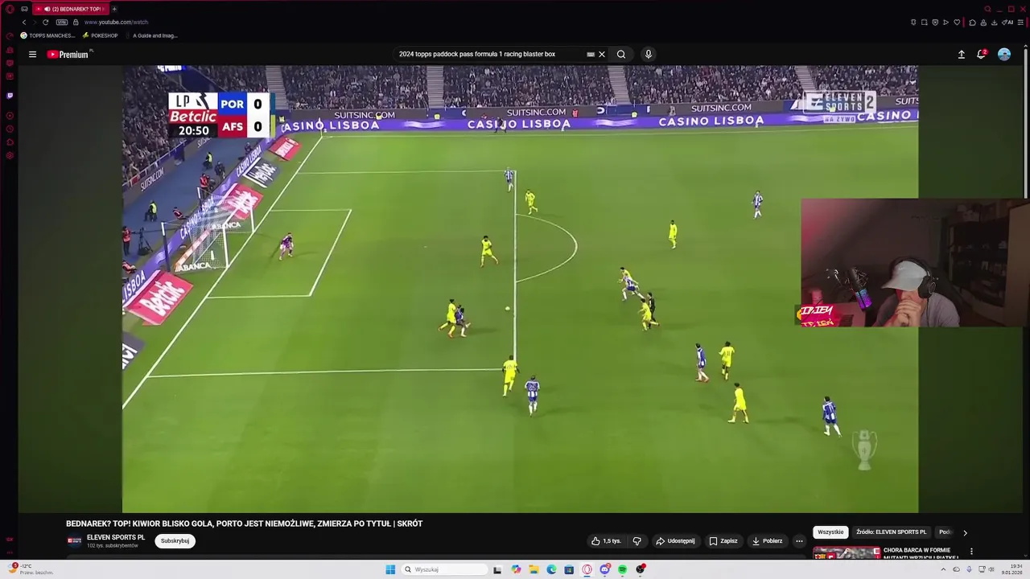The image size is (1030, 579).
Task: Open ELEVEN SPORTS PL channel name
Action: click(116, 538)
